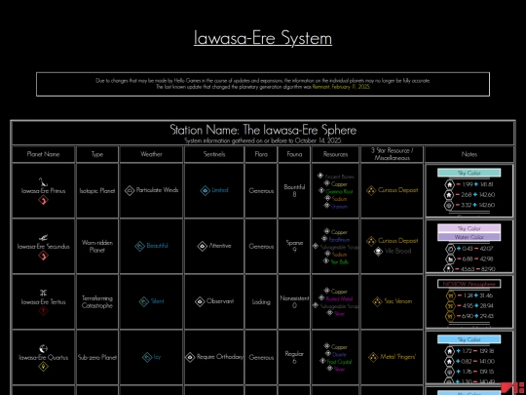Click the sentinel eye icon beside Observant
Viewport: 526px width, 395px height.
(x=200, y=301)
